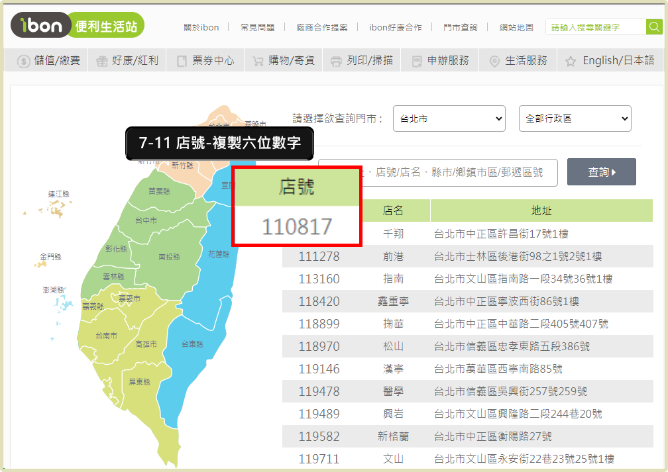Viewport: 668px width, 472px height.
Task: Select 花蓮縣 on the Taiwan map
Action: pyautogui.click(x=218, y=254)
